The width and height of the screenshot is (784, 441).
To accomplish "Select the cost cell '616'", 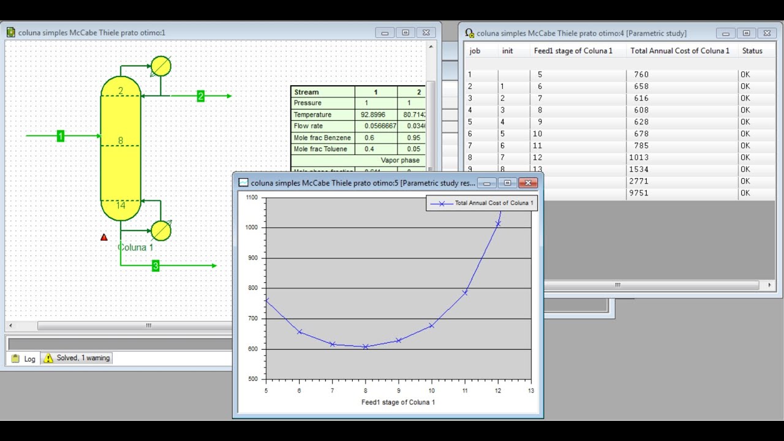I will click(641, 99).
